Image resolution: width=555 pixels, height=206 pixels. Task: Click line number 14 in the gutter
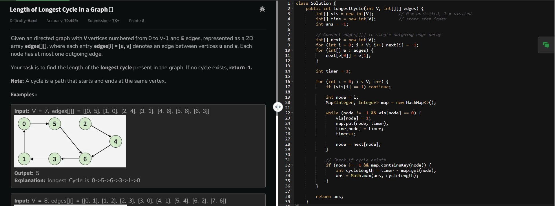[x=287, y=71]
